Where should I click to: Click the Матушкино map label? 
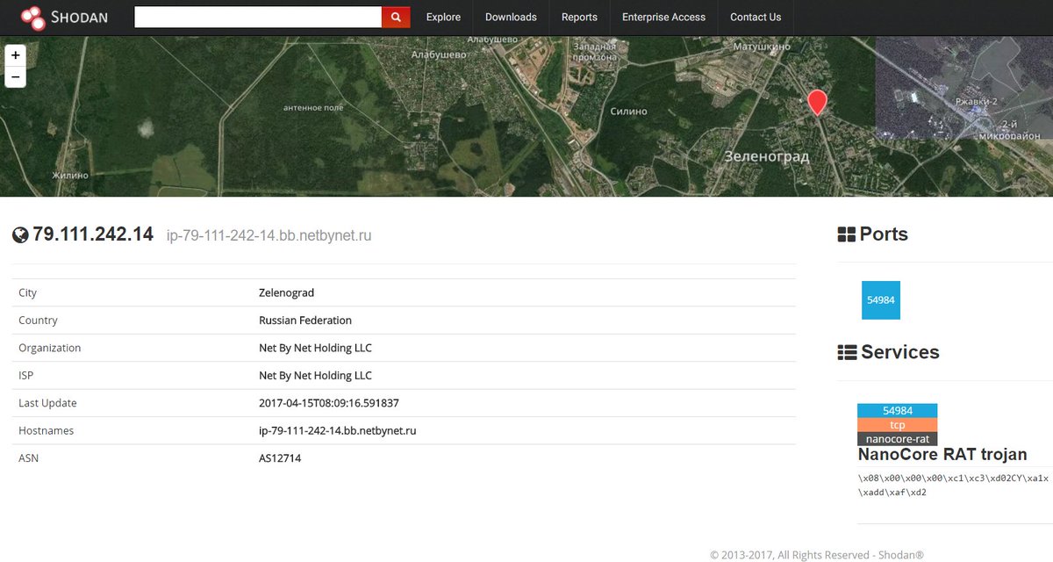(x=762, y=46)
